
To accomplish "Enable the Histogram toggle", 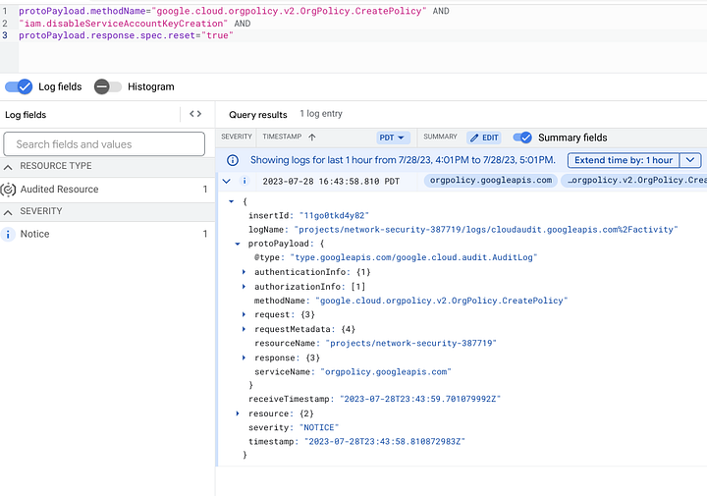I will pos(107,86).
